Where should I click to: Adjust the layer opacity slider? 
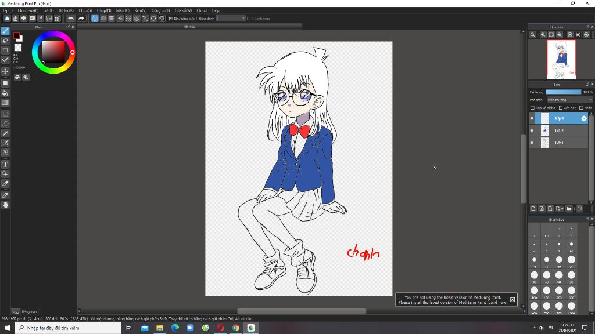564,92
